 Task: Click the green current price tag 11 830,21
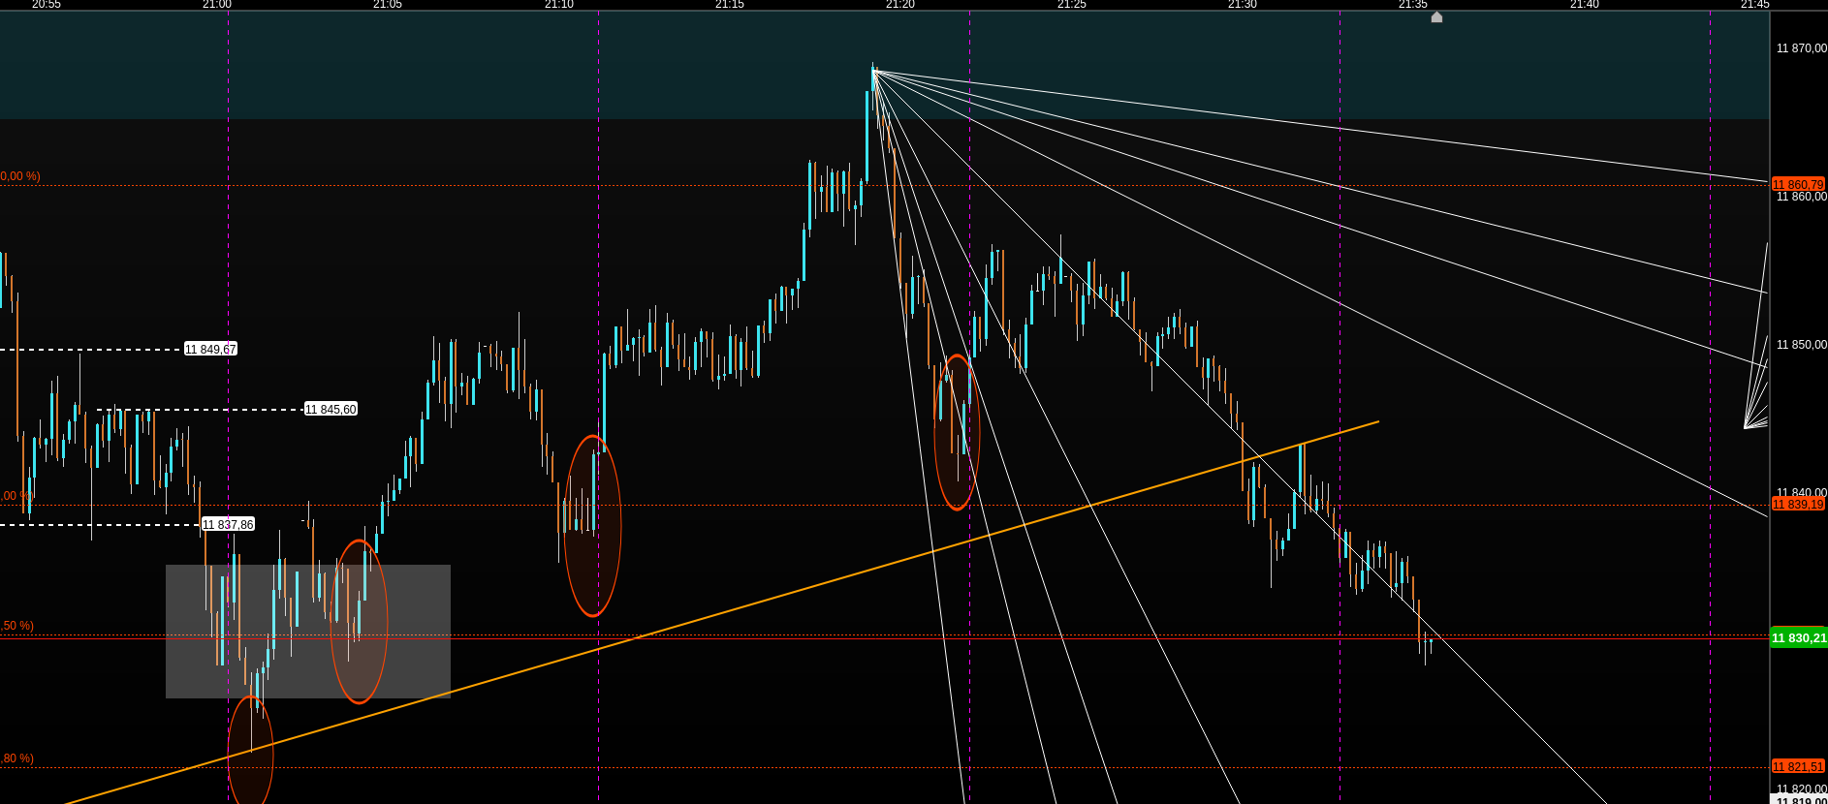coord(1798,637)
